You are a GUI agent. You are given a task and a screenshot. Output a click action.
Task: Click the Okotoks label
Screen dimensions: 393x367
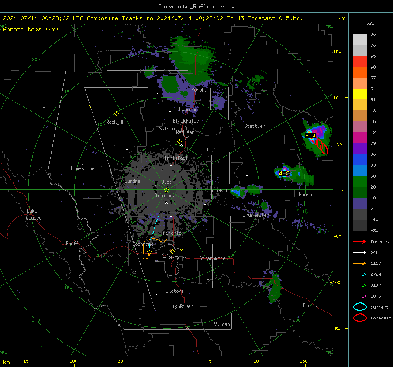[x=175, y=291]
